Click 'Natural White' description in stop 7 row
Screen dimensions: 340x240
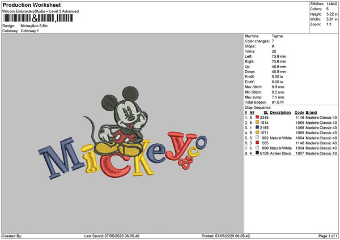281,148
